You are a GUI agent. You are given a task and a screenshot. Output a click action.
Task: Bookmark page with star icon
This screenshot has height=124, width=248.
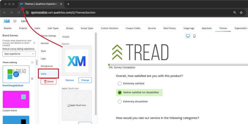pos(241,13)
